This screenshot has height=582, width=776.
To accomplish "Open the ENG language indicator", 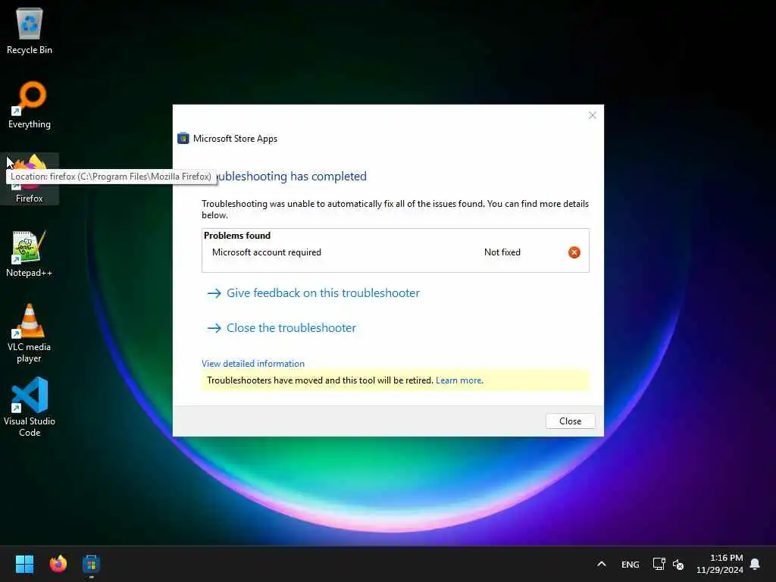I will (x=630, y=564).
